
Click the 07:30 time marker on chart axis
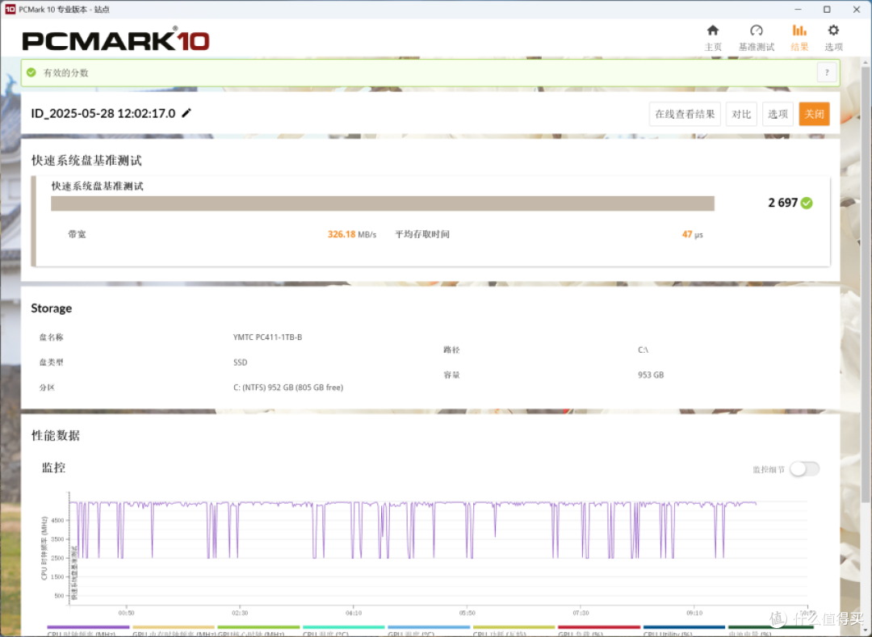(581, 613)
